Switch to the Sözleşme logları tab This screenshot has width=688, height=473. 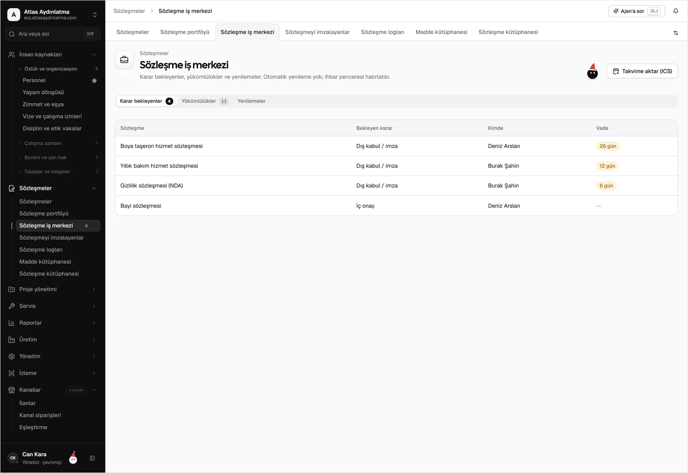tap(383, 32)
